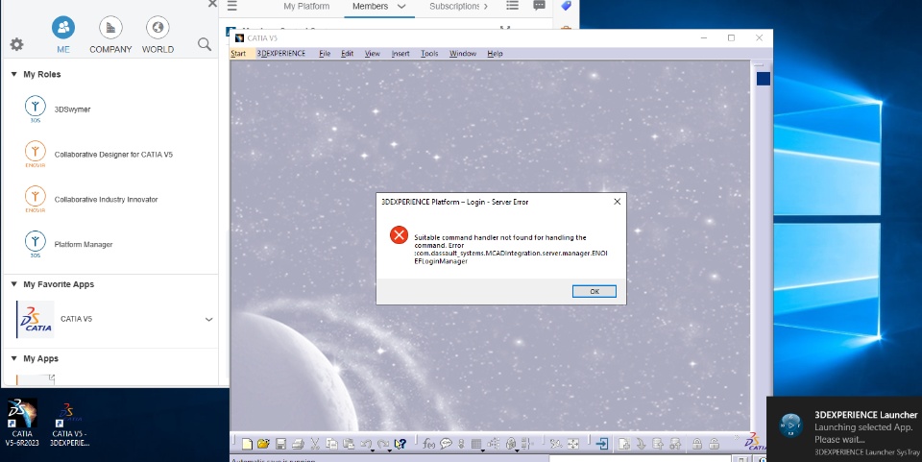Open CATIA V5 - 3DEXPERIENCE desktop shortcut
922x462 pixels.
coord(69,425)
